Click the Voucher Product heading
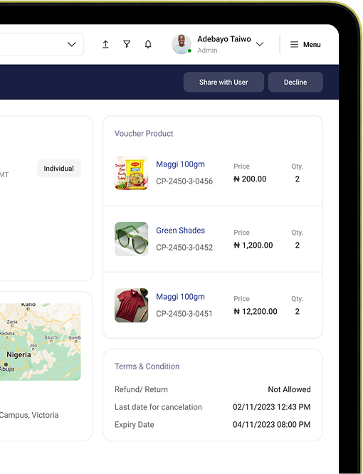The height and width of the screenshot is (474, 363). 144,133
